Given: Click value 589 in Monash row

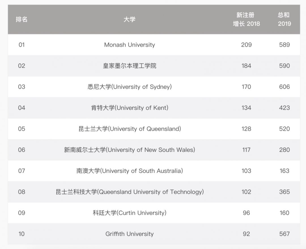Looking at the screenshot, I should click(x=284, y=45).
